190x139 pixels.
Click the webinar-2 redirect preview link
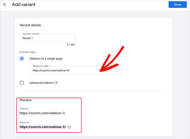(x=43, y=127)
